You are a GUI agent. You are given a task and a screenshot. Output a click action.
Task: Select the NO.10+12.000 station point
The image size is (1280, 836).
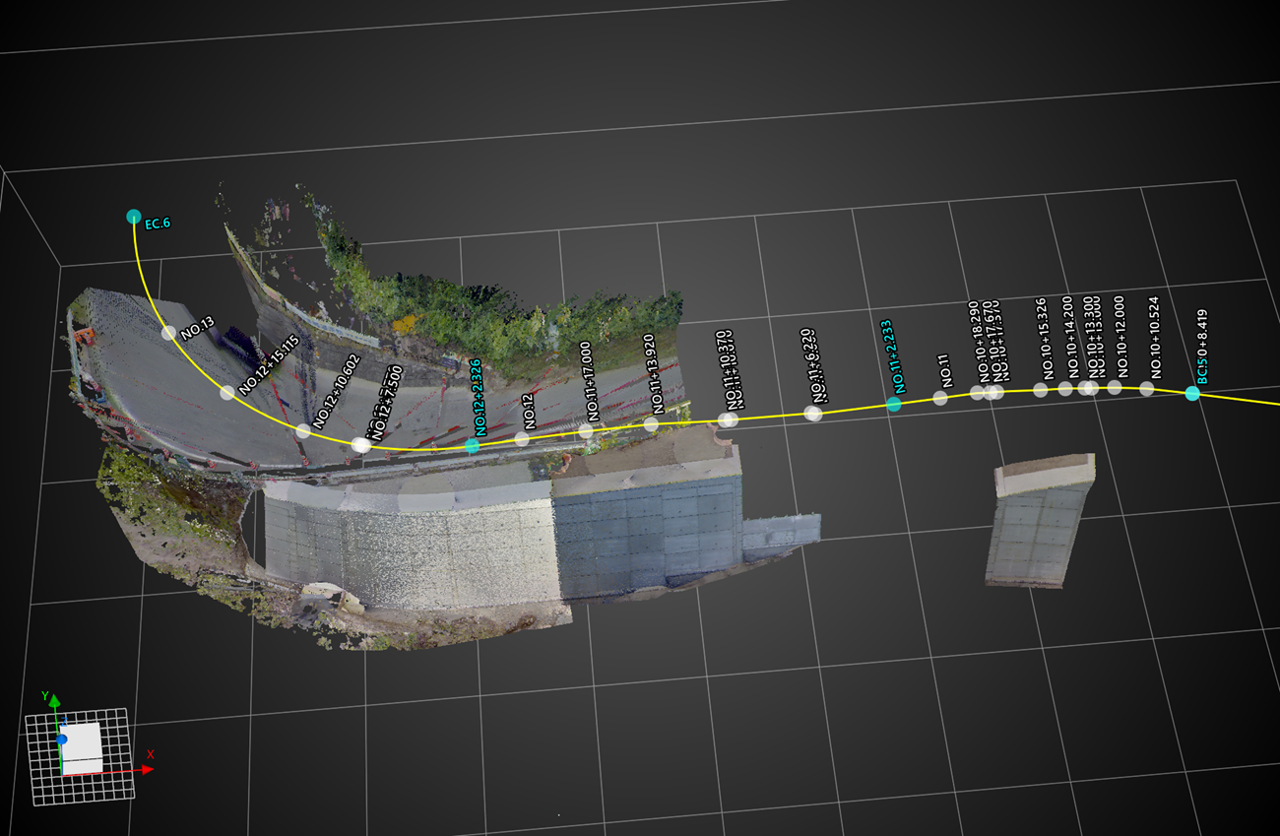pos(1115,387)
